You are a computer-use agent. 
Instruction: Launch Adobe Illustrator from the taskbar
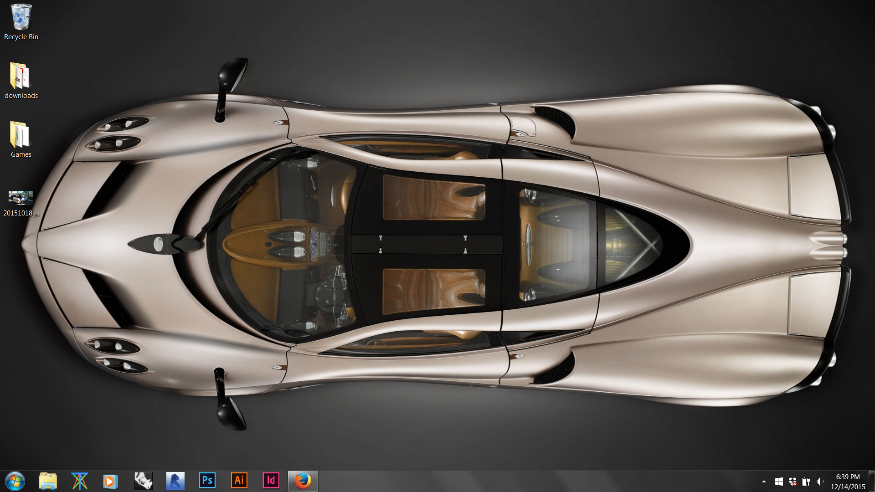coord(239,480)
